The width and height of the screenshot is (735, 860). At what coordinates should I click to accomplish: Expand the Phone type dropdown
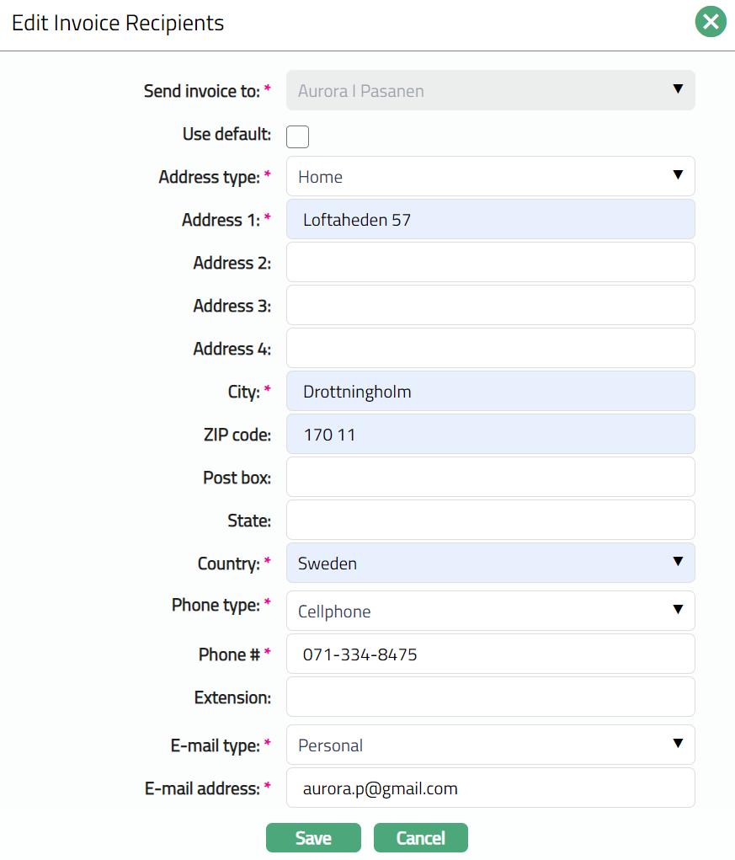click(x=490, y=612)
